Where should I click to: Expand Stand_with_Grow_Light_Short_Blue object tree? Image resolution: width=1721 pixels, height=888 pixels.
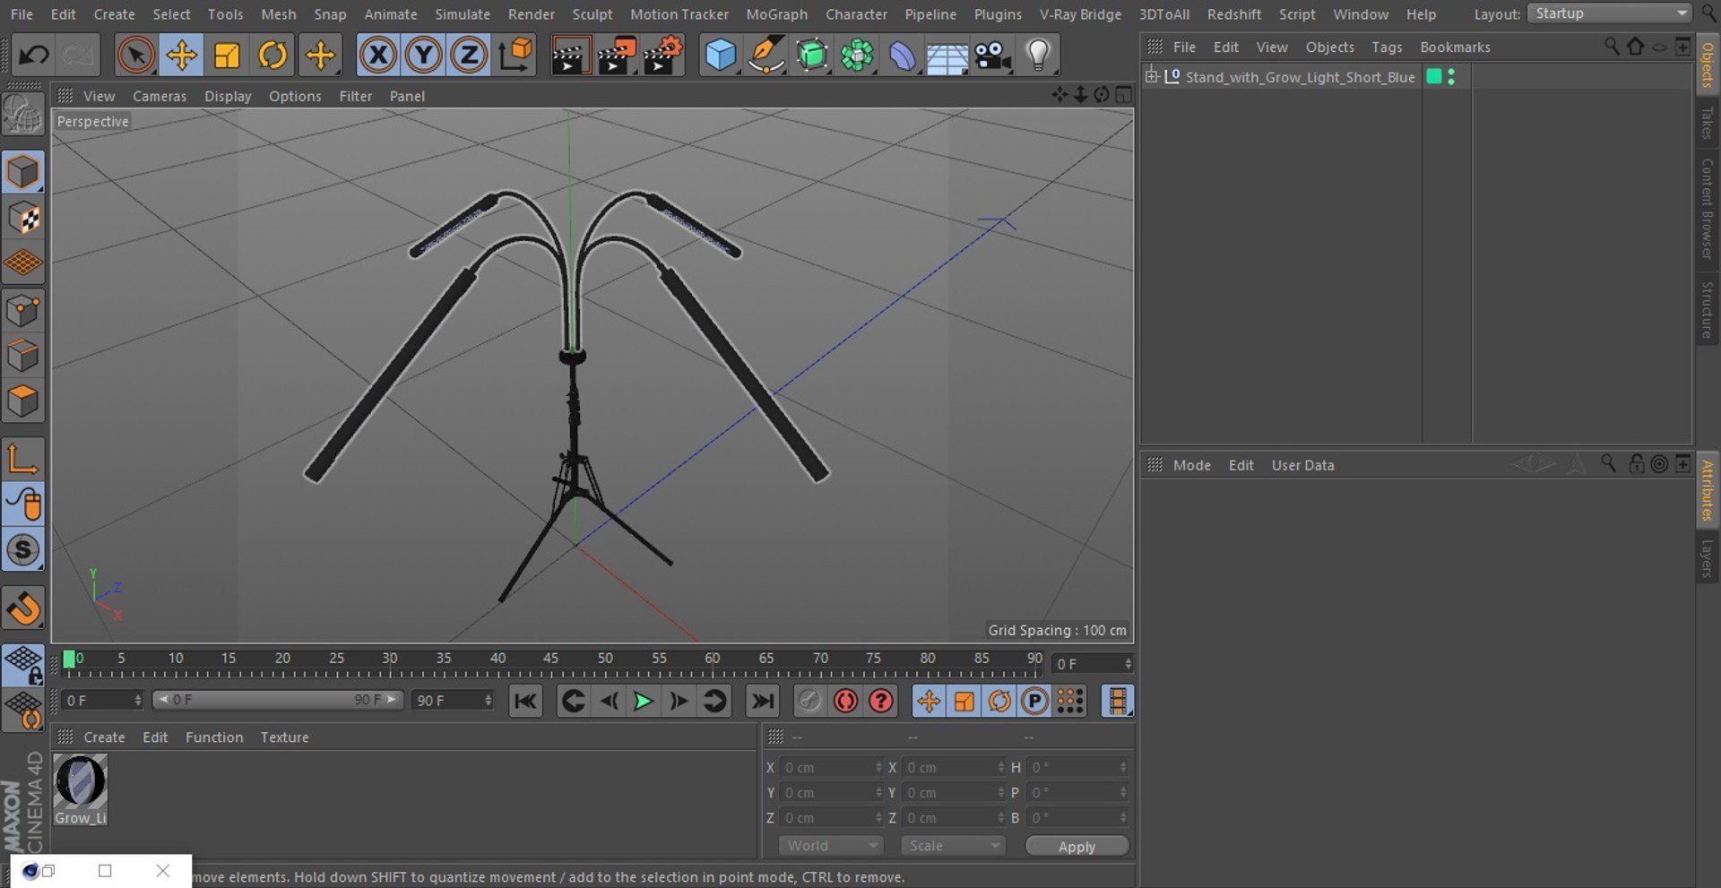coord(1152,77)
